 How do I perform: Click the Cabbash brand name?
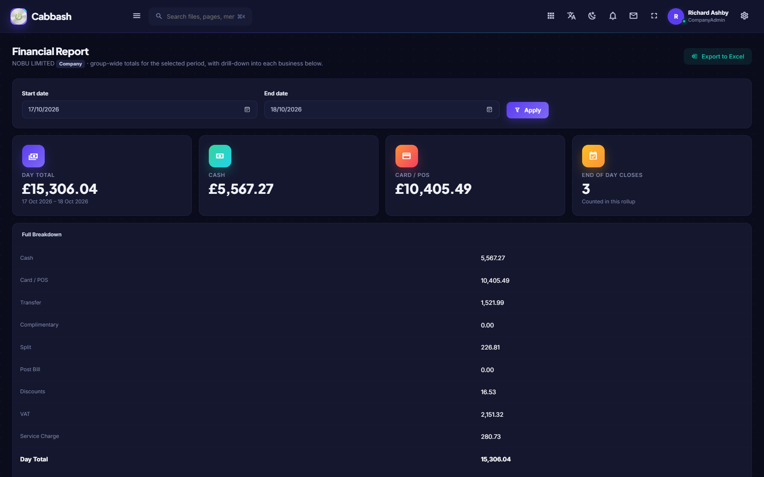coord(51,16)
